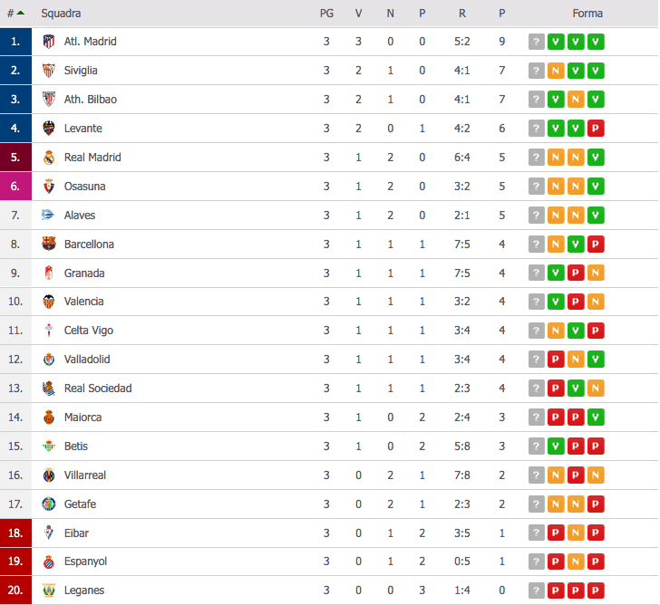This screenshot has height=605, width=660.
Task: Open the Osasuna team name link
Action: pos(84,187)
